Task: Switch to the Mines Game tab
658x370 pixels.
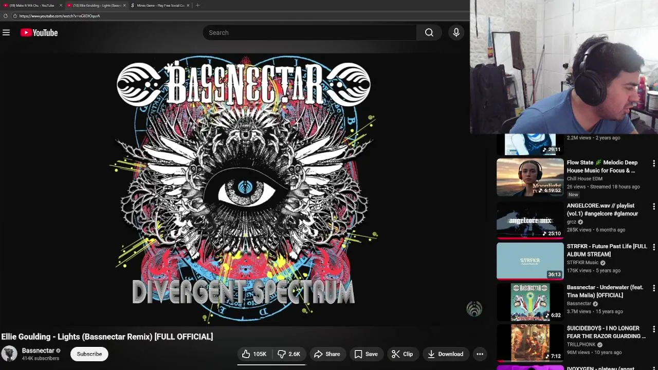Action: pos(159,5)
